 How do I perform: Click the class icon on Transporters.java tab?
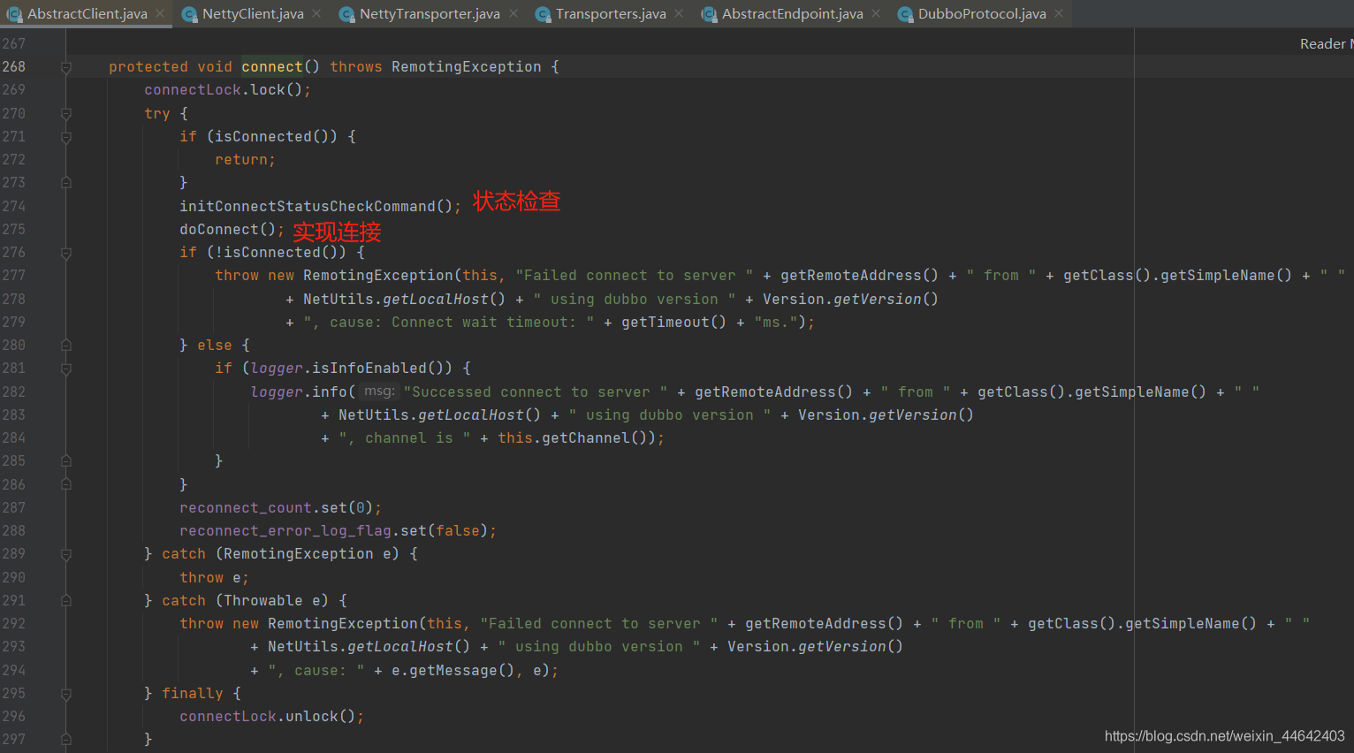click(x=543, y=14)
